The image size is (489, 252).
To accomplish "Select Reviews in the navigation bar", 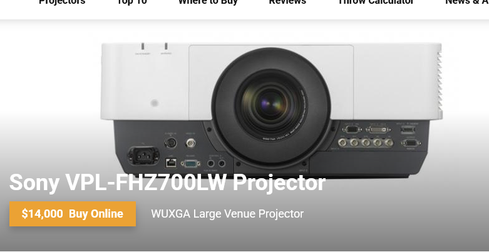I will [x=287, y=2].
